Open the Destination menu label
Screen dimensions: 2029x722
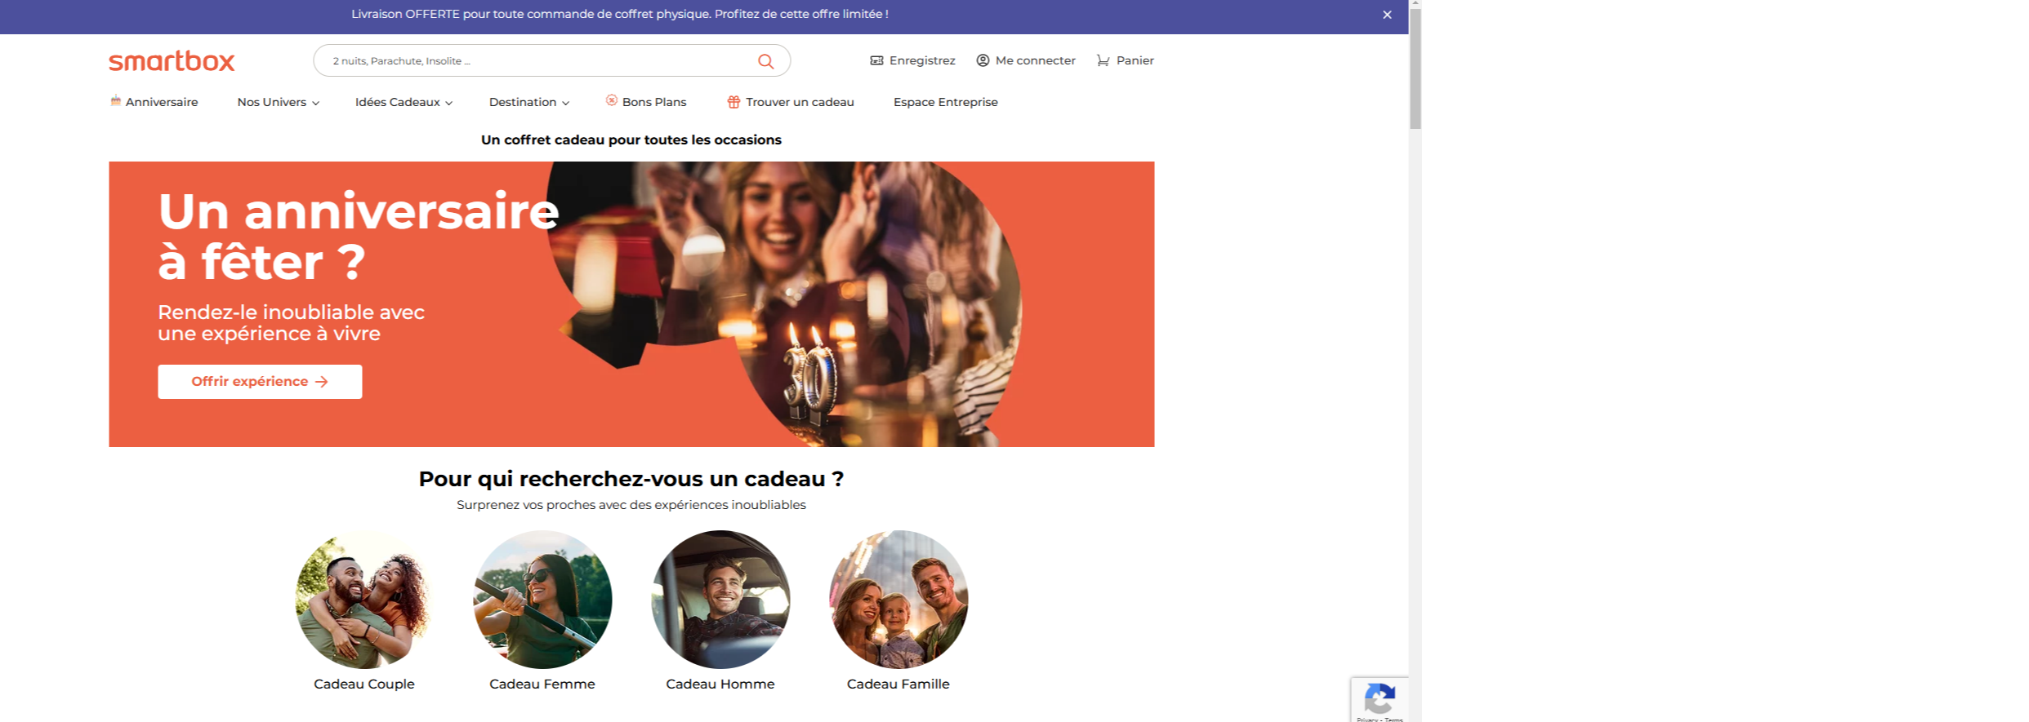(x=523, y=102)
